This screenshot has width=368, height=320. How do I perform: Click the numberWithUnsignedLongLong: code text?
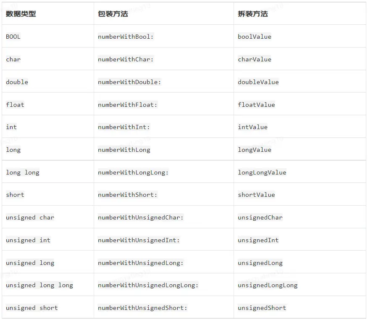tap(148, 285)
